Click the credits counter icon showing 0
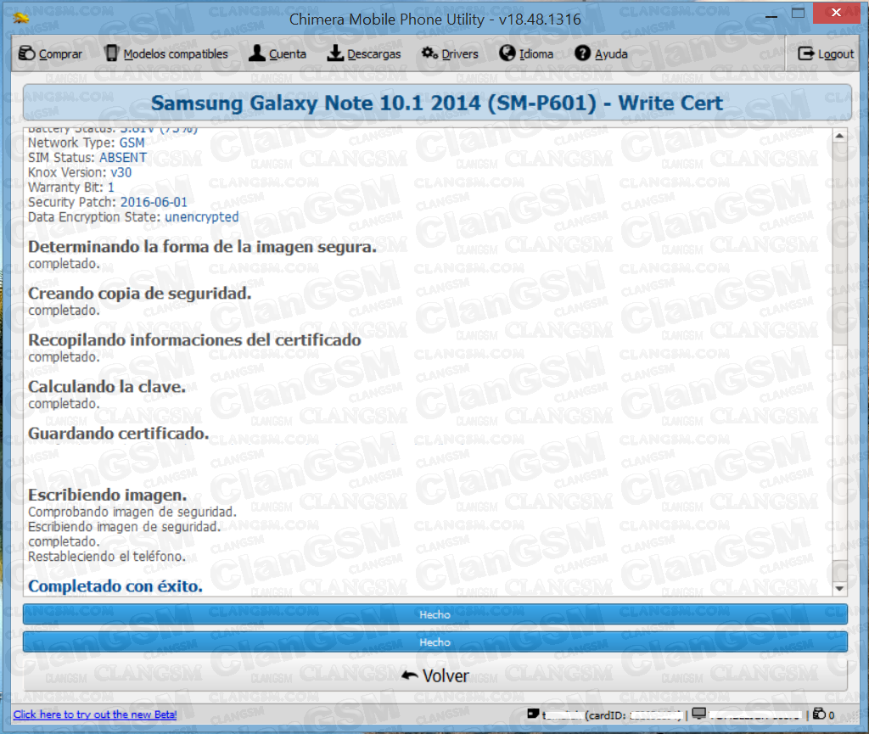Viewport: 869px width, 734px height. (819, 715)
